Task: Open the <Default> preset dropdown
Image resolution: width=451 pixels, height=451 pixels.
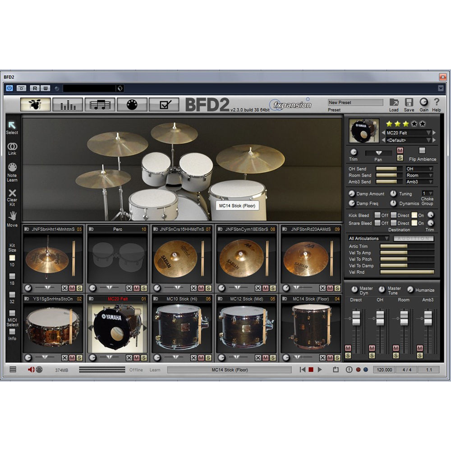Action: [409, 140]
